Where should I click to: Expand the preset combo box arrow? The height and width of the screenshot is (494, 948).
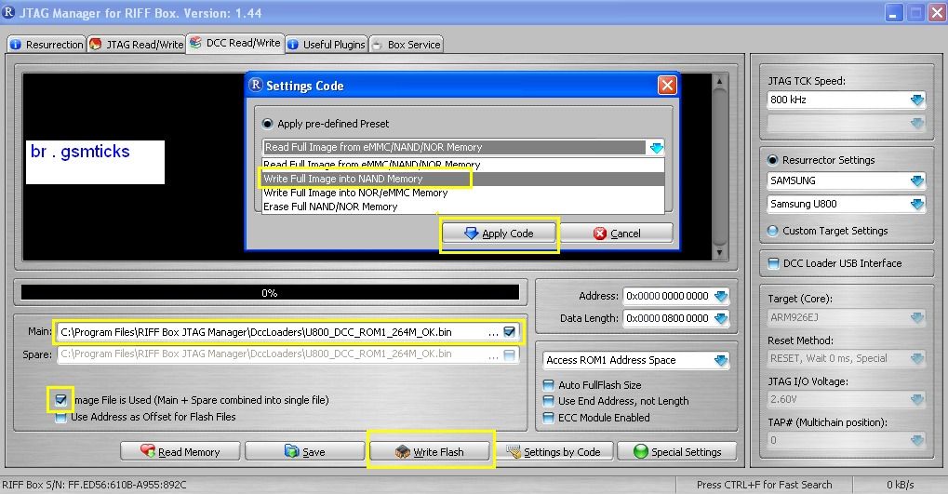coord(656,147)
